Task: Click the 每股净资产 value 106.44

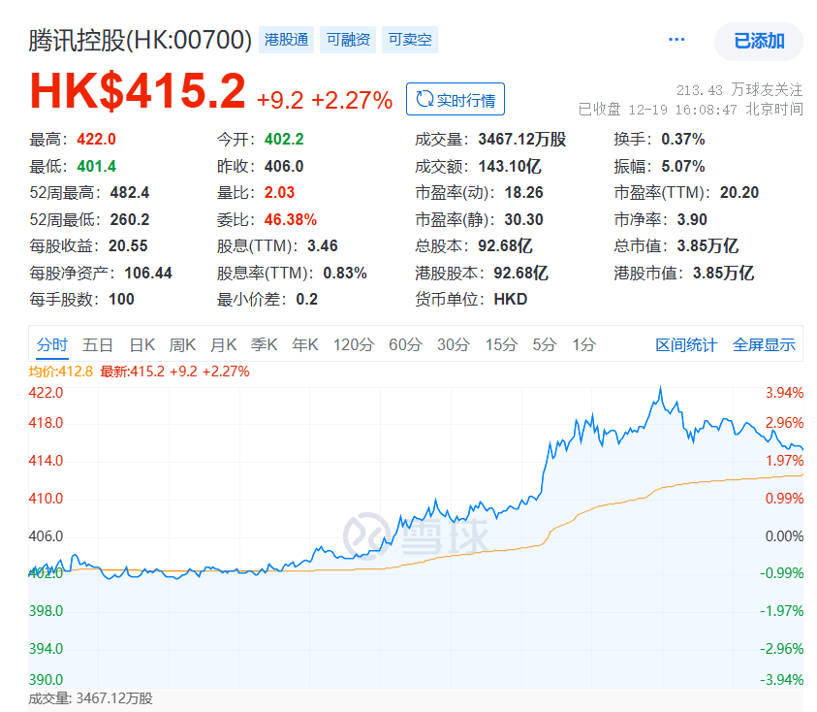Action: [x=148, y=274]
